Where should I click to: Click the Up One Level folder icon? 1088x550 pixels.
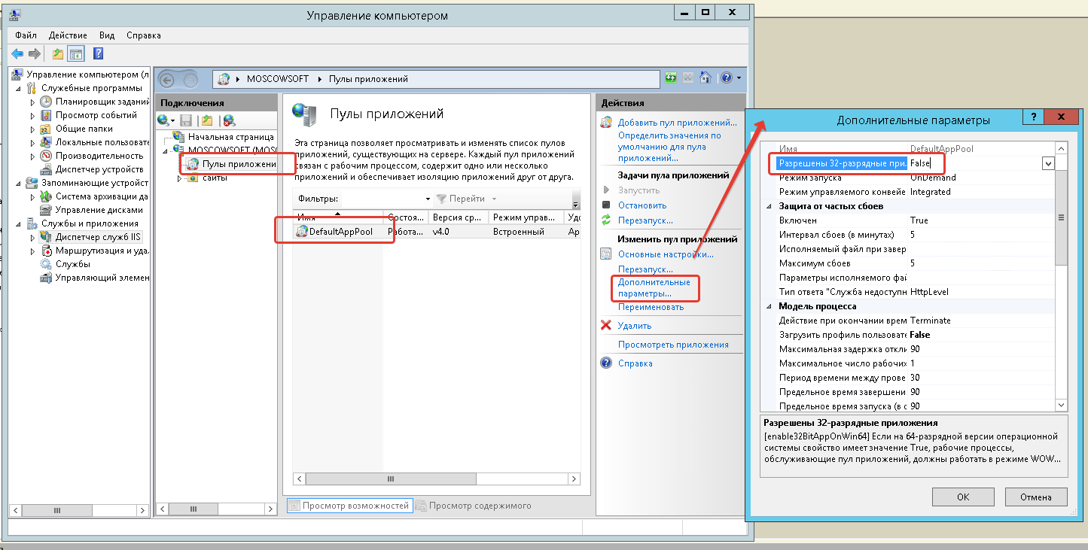(x=58, y=54)
